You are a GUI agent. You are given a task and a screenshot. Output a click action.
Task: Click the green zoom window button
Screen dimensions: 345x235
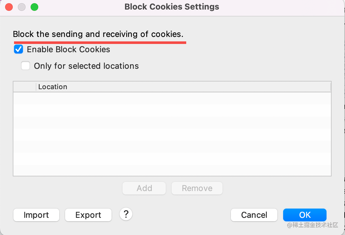point(34,7)
